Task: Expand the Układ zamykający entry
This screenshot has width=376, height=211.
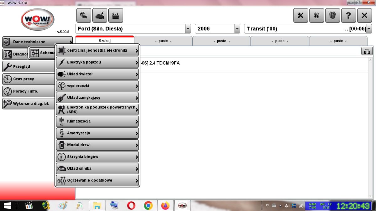Action: click(97, 98)
